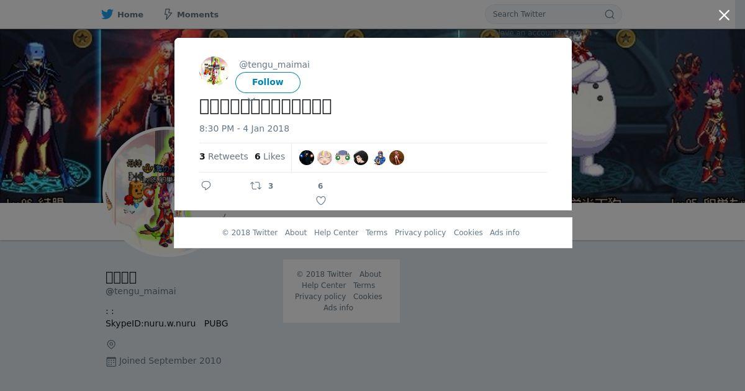Click the last liker's brown avatar
Screen dimensions: 745x391
tap(397, 158)
